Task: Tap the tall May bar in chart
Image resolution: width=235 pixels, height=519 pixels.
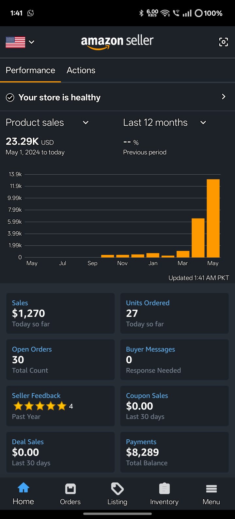Action: 213,218
